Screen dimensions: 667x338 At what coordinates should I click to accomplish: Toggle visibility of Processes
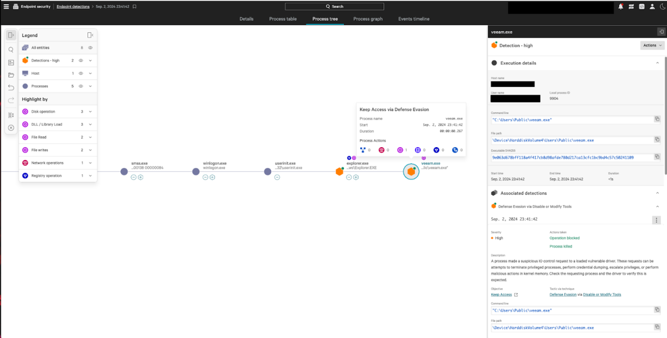(x=81, y=86)
